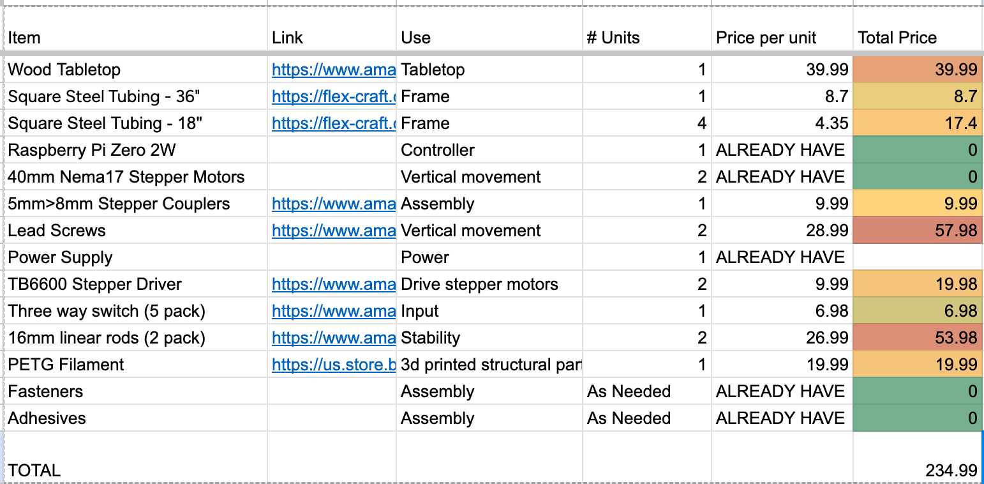Open the Wood Tabletop Amazon link
This screenshot has height=484, width=984.
click(x=333, y=70)
